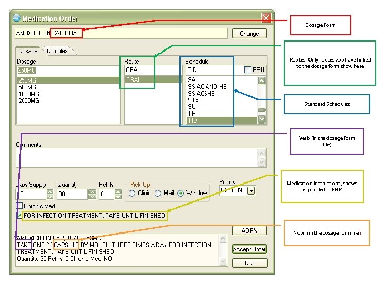Select ORAL in the route list
The height and width of the screenshot is (284, 379).
pyautogui.click(x=153, y=80)
